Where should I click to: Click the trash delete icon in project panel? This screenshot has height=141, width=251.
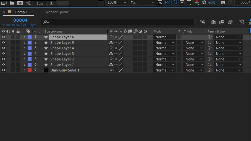pyautogui.click(x=52, y=3)
